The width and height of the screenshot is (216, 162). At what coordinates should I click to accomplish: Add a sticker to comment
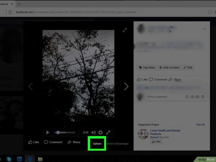pos(203,97)
